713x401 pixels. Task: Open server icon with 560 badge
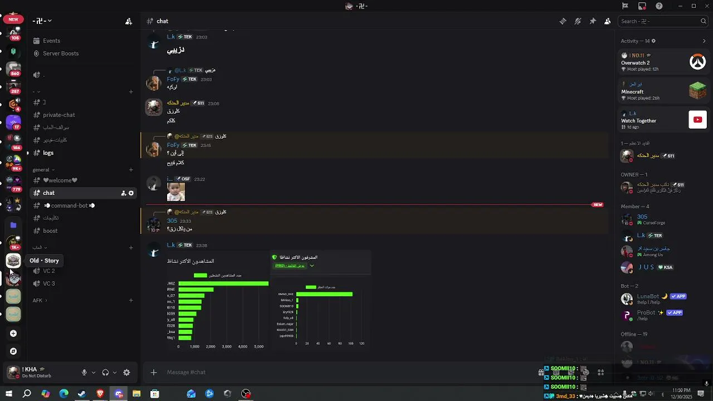pyautogui.click(x=13, y=69)
